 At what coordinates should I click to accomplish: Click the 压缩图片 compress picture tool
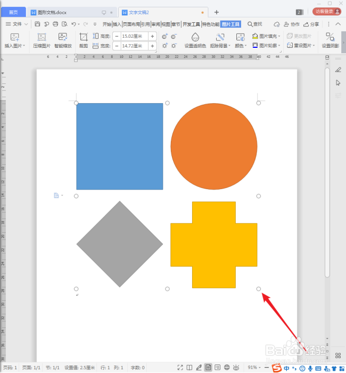point(42,41)
